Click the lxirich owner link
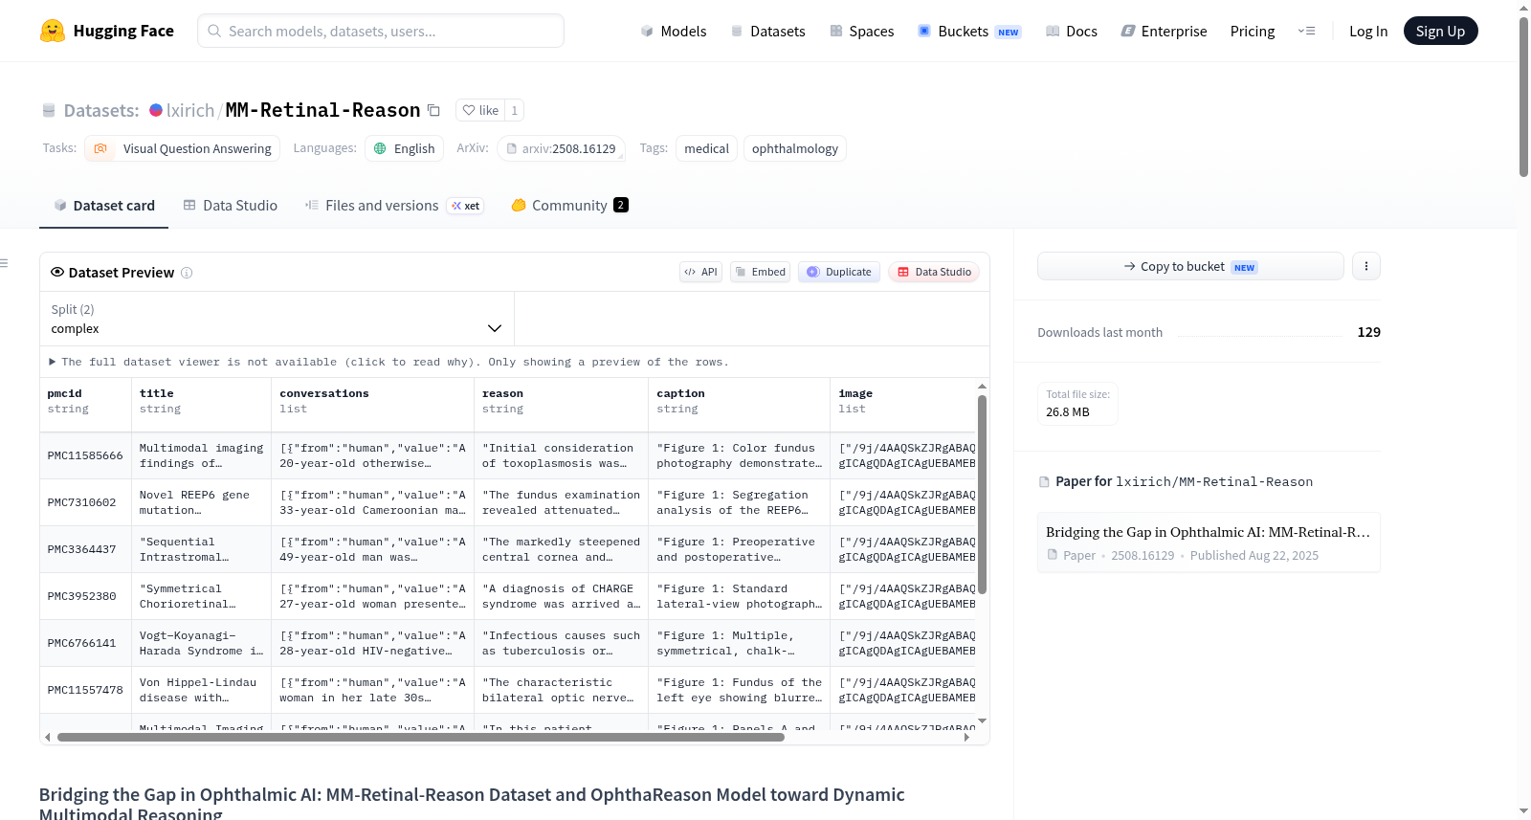Screen dimensions: 1531x820 [190, 110]
